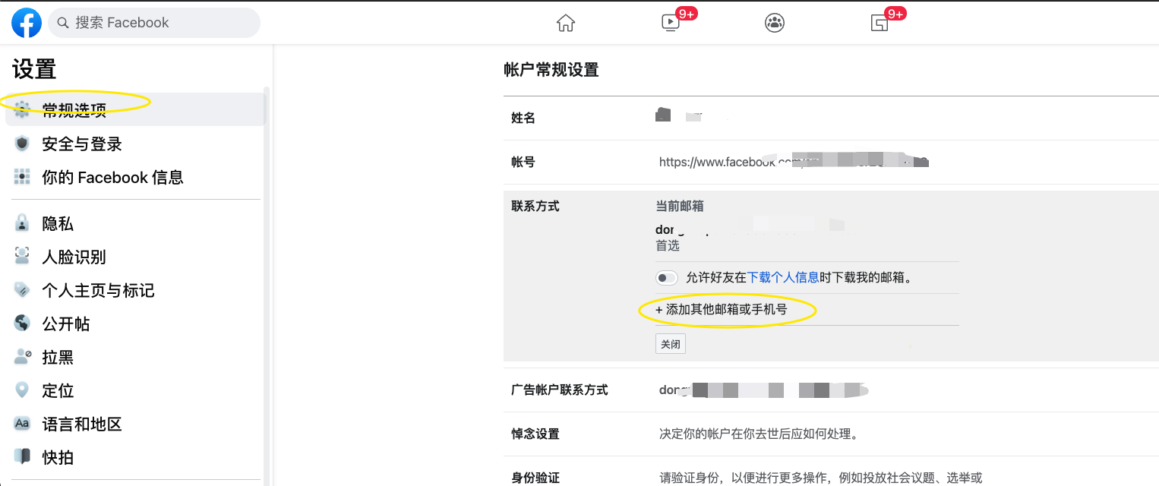This screenshot has height=486, width=1159.
Task: Open 语言和地区 settings
Action: click(x=136, y=424)
